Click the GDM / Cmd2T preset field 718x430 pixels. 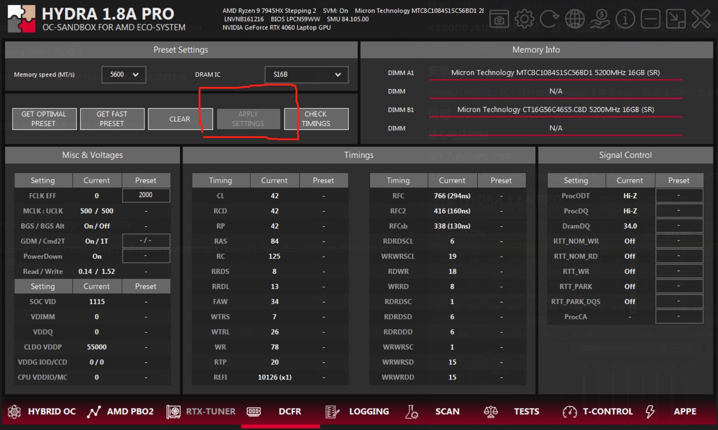pos(146,241)
